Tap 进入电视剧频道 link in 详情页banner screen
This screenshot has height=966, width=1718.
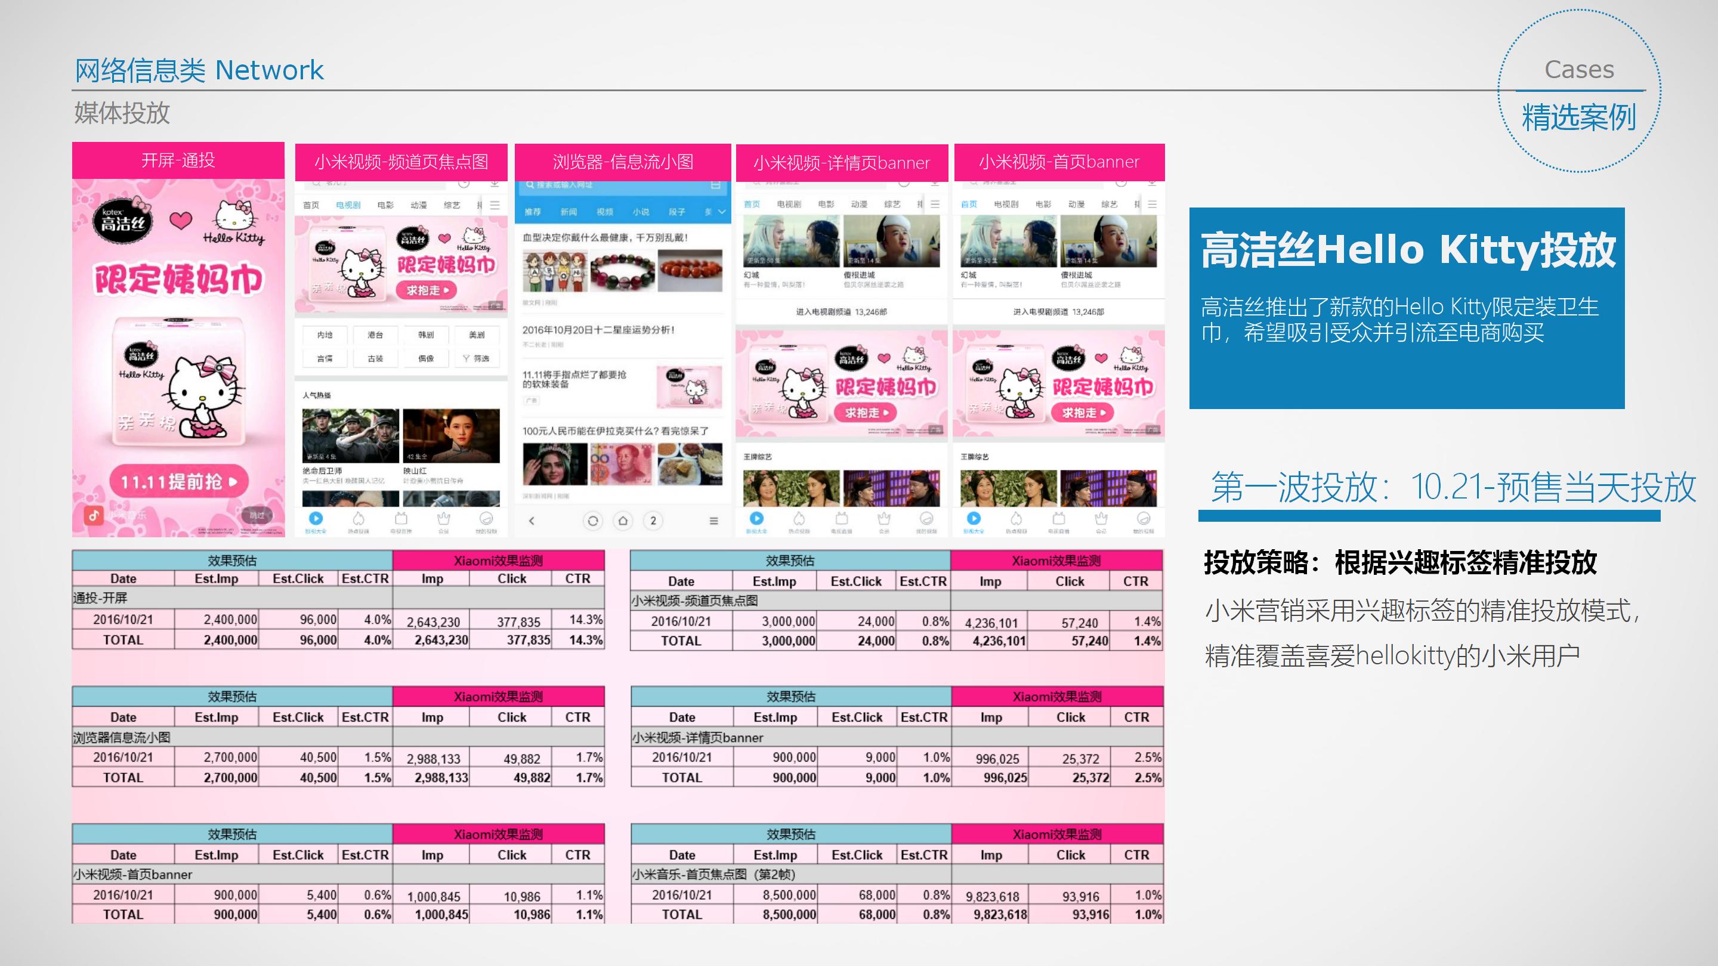coord(841,311)
